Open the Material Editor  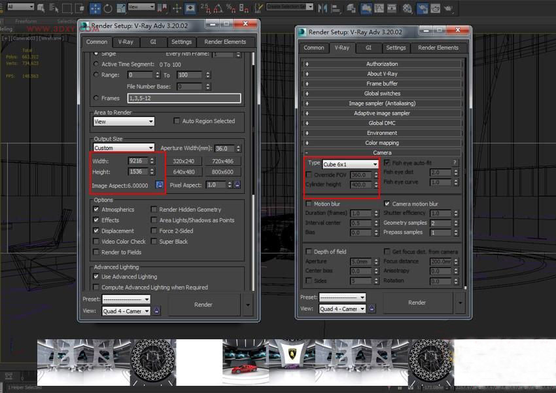[x=407, y=8]
